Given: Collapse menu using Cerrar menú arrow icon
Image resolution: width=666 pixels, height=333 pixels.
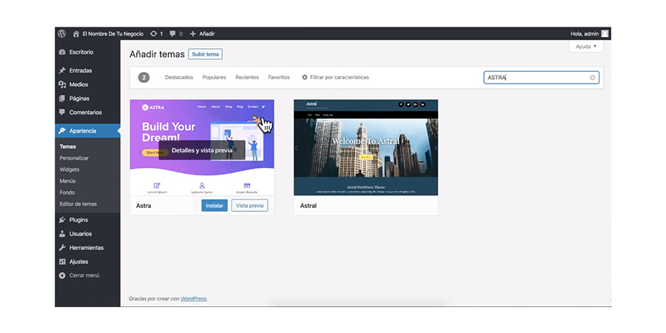Looking at the screenshot, I should coord(62,275).
